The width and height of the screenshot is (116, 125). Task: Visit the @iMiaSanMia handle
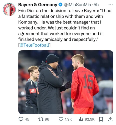pyautogui.click(x=77, y=5)
